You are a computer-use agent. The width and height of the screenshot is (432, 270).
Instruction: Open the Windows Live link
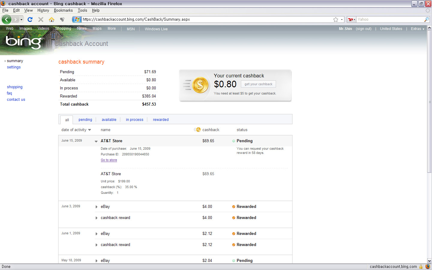[156, 29]
